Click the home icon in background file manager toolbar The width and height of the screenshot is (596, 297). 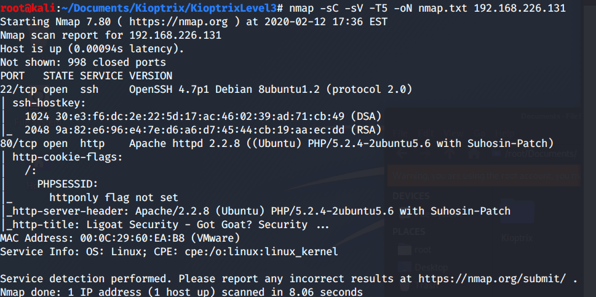click(473, 154)
